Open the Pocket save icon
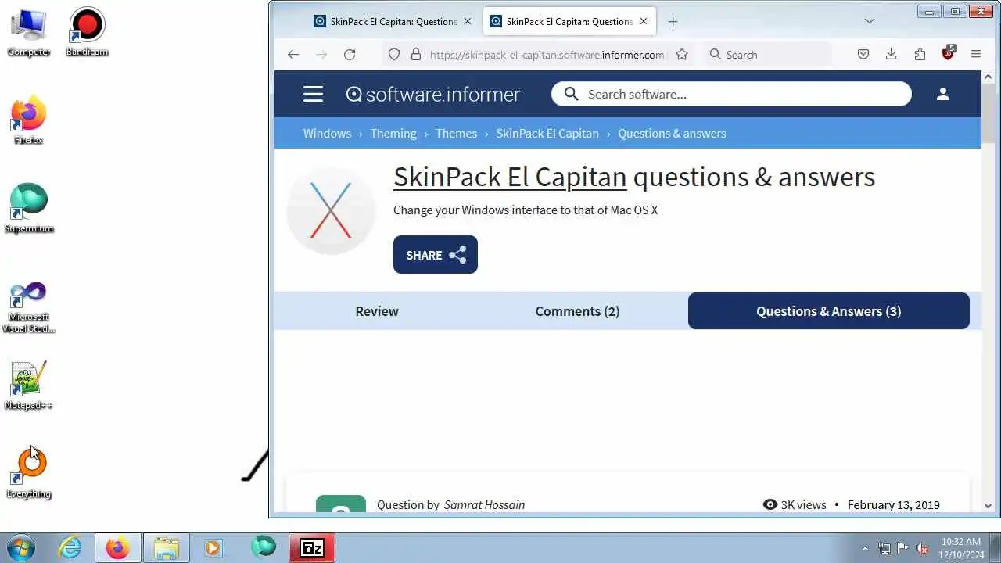 click(x=863, y=54)
